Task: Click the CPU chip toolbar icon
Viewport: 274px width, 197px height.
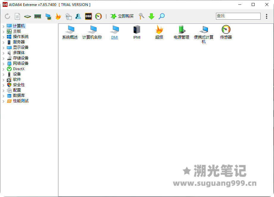Action: (27, 16)
